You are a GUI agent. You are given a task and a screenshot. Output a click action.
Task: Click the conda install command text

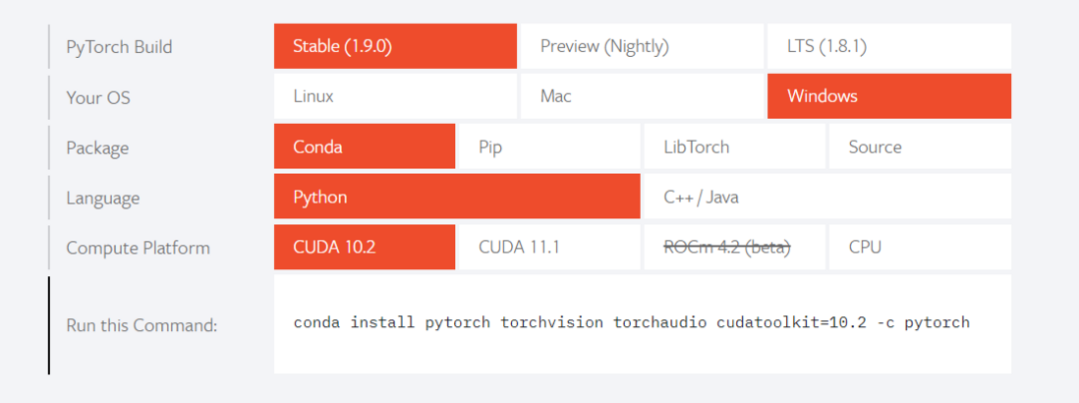click(x=631, y=322)
